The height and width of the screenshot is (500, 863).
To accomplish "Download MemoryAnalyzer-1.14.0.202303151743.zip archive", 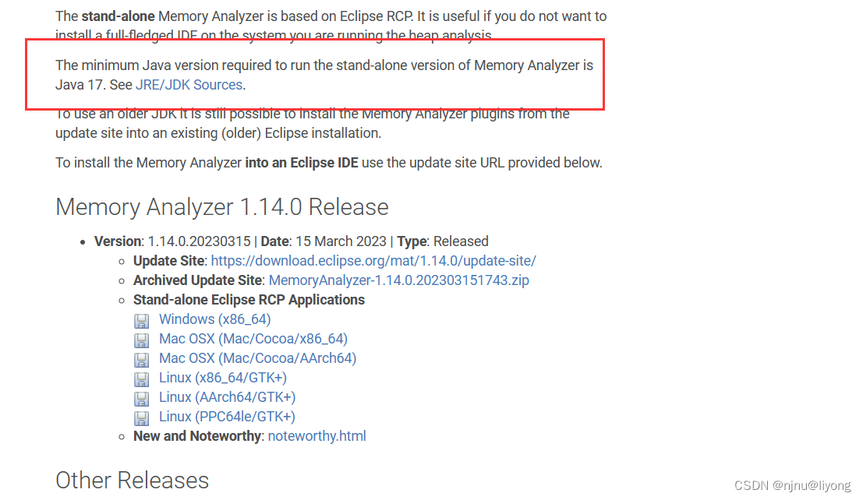I will coord(398,280).
